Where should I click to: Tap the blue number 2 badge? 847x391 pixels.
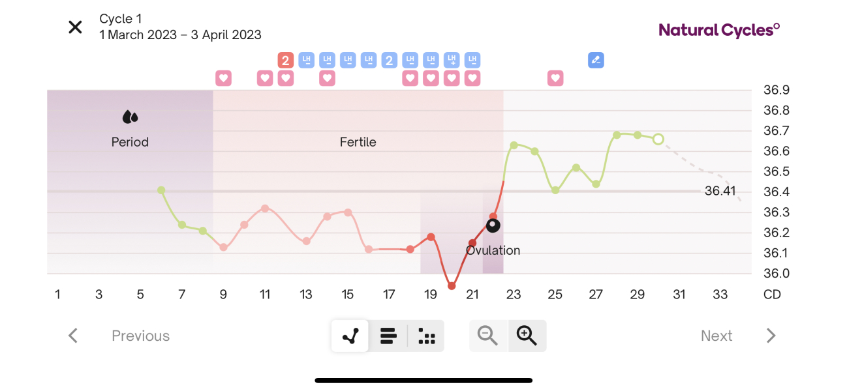coord(389,61)
